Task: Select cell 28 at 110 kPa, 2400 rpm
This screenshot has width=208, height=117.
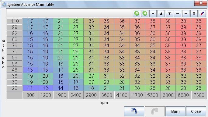Action: (x=76, y=21)
